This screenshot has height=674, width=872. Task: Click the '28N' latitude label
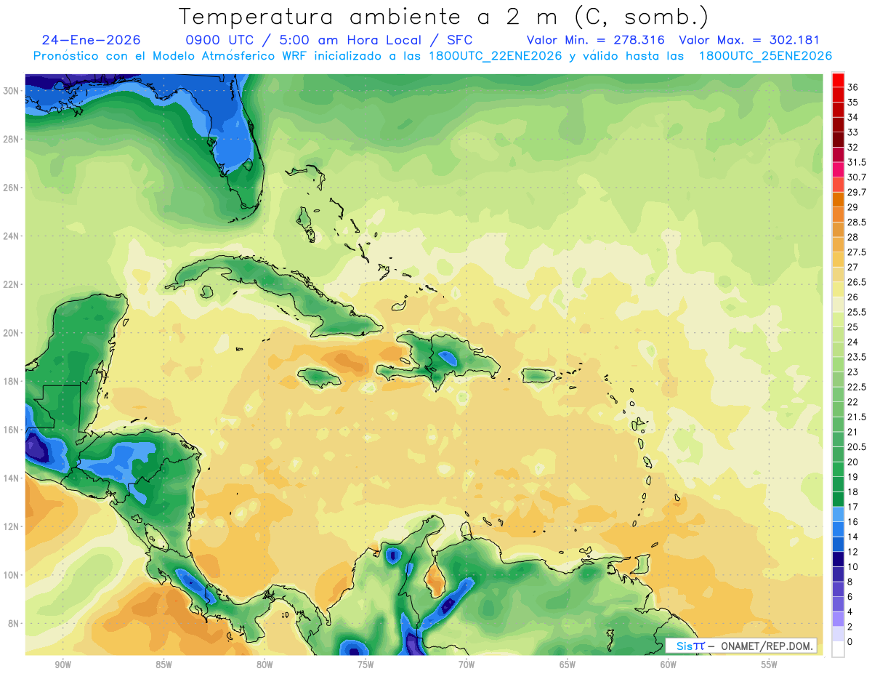pyautogui.click(x=11, y=139)
